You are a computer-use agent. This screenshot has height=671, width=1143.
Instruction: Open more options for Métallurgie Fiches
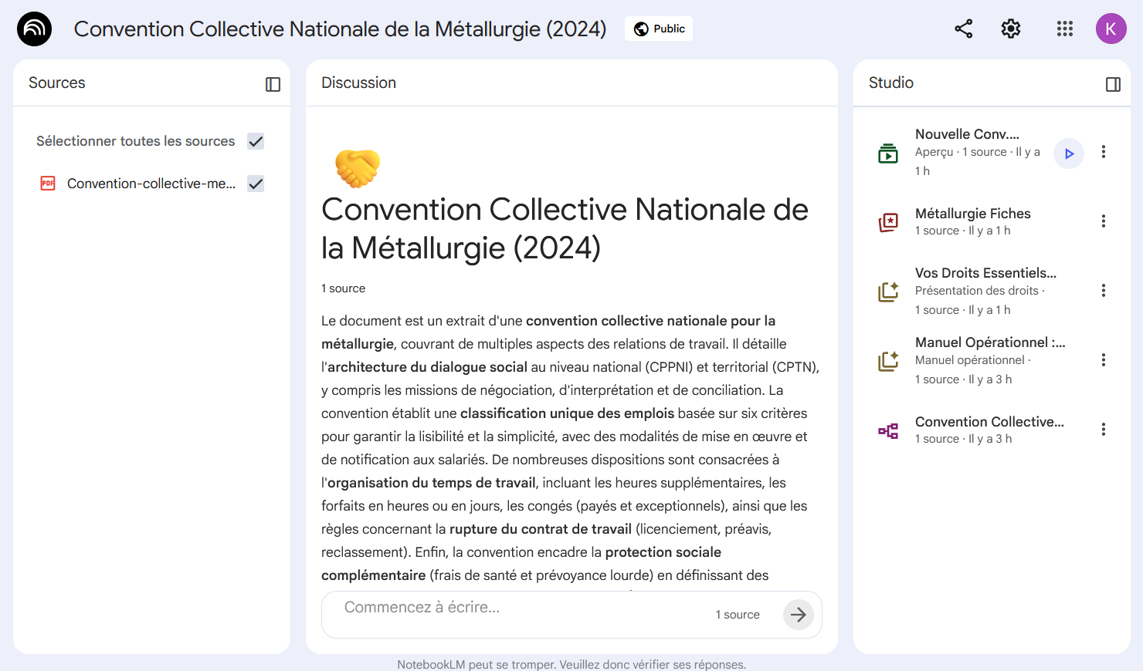[1104, 221]
